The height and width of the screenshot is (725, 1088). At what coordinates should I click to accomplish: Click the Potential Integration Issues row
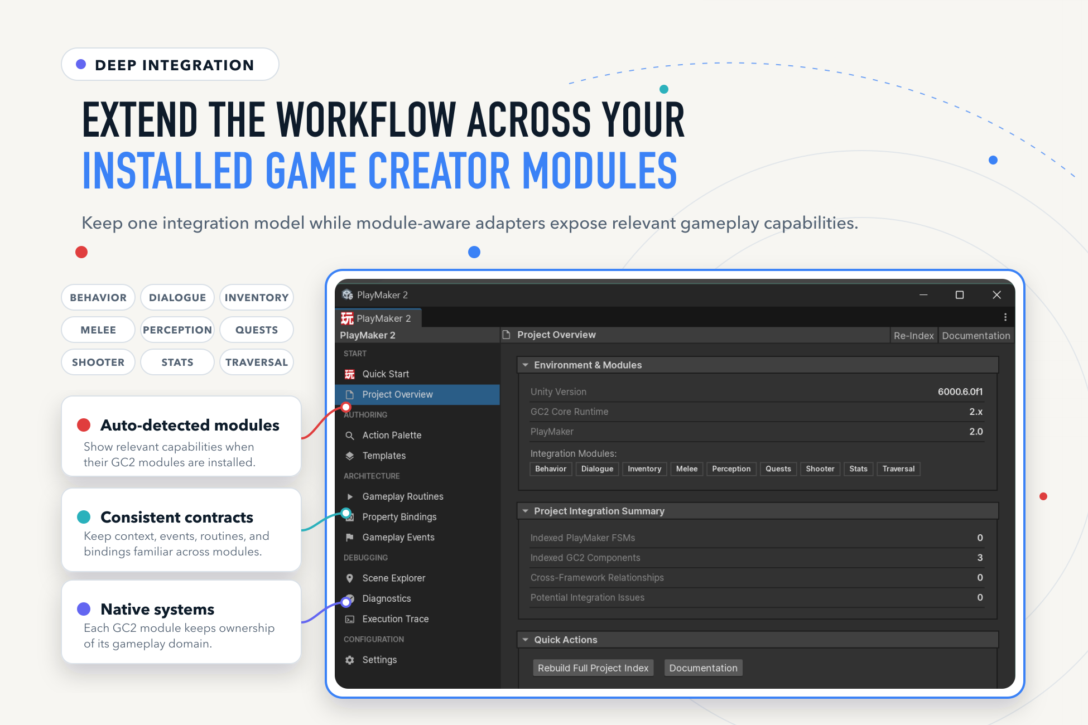click(x=757, y=598)
